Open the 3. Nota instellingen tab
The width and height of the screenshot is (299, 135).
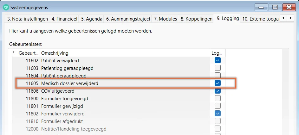(28, 19)
